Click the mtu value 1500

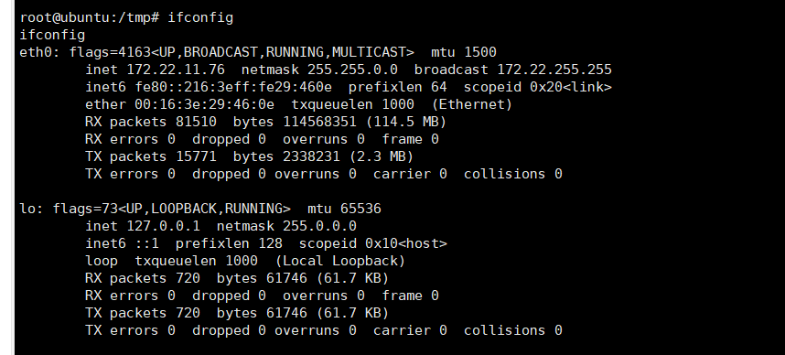coord(480,52)
